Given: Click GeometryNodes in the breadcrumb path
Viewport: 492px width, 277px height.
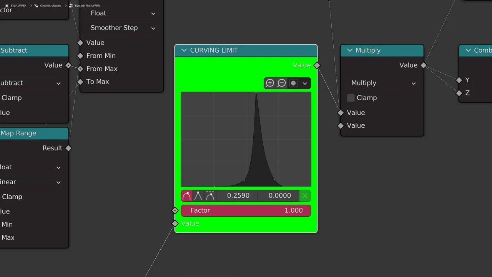Looking at the screenshot, I should [50, 6].
